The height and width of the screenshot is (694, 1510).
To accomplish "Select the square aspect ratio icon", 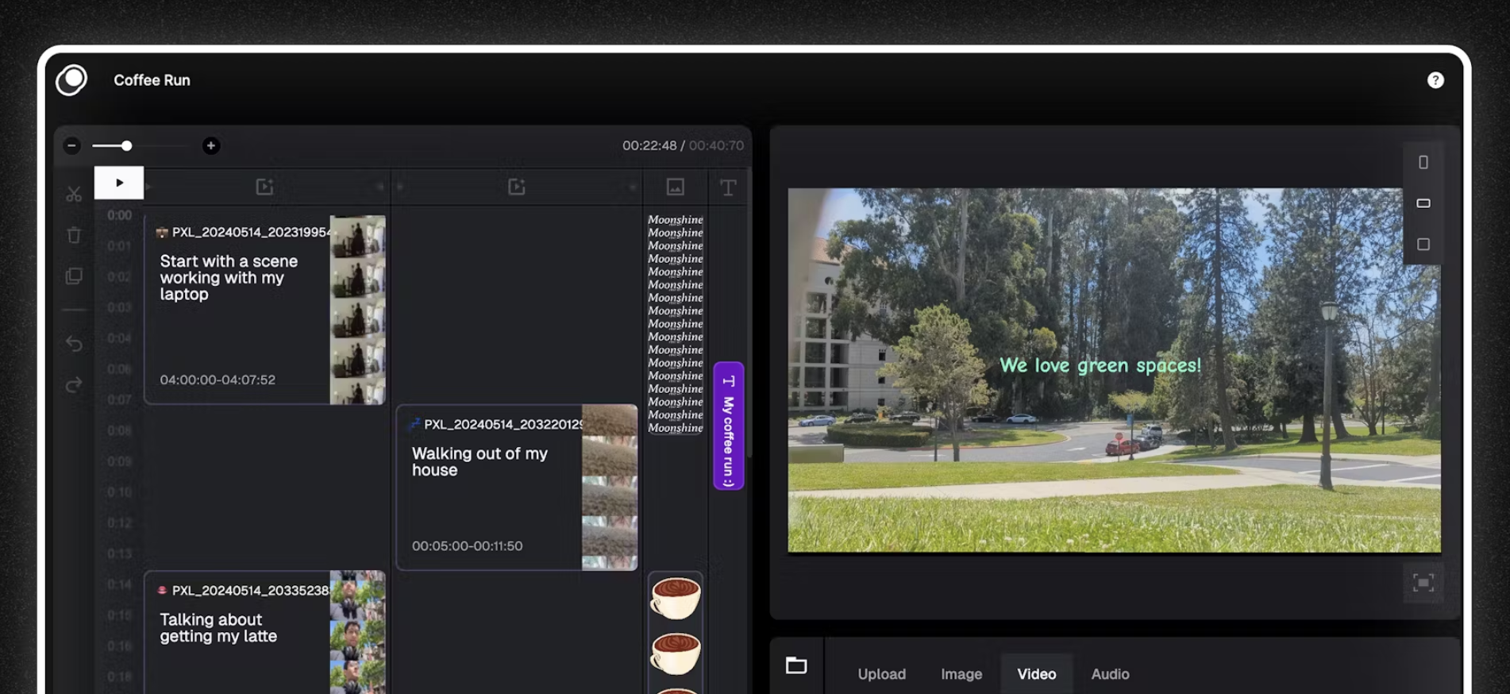I will [1423, 245].
